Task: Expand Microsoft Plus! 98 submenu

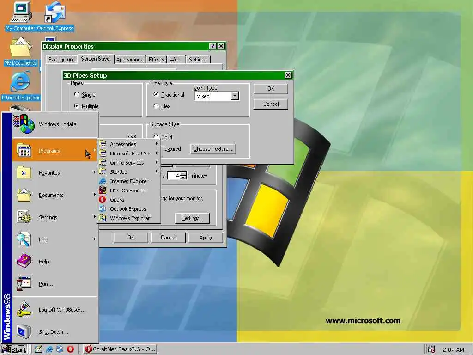Action: point(128,153)
